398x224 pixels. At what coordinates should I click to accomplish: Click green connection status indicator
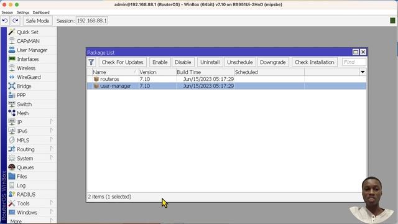point(392,21)
